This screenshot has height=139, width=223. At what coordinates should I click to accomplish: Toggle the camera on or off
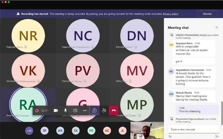point(56,110)
